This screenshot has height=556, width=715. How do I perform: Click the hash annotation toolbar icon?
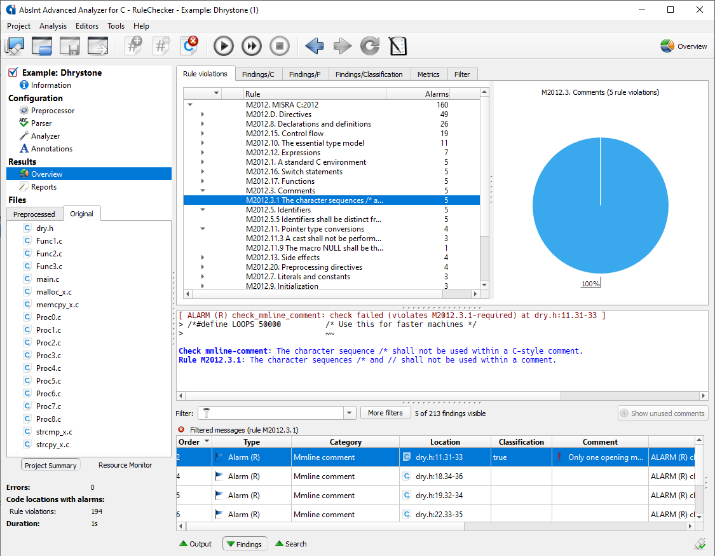(x=161, y=46)
